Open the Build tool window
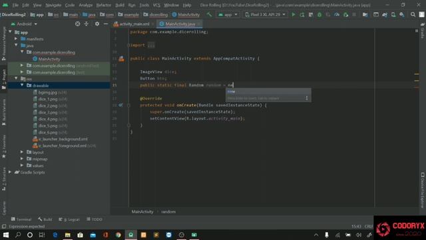Screen dimensions: 426x240 [x=45, y=219]
